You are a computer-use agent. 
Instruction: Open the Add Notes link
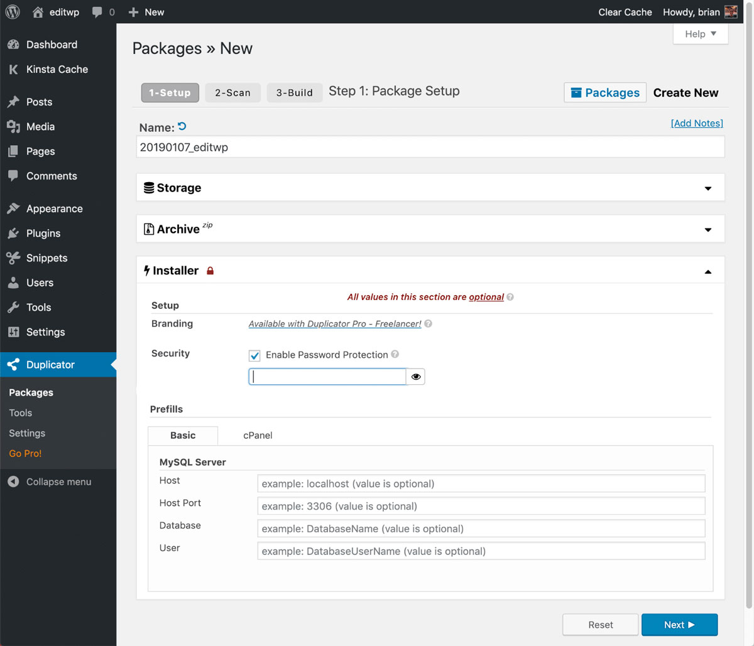pos(697,123)
